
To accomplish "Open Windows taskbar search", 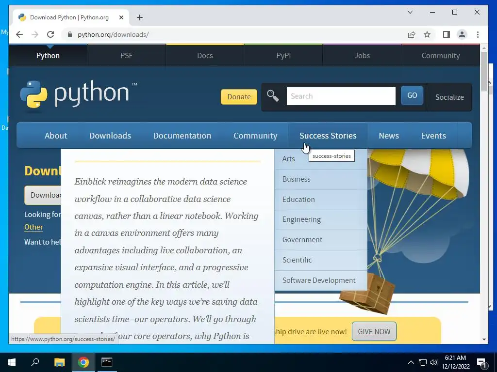I will [x=35, y=362].
